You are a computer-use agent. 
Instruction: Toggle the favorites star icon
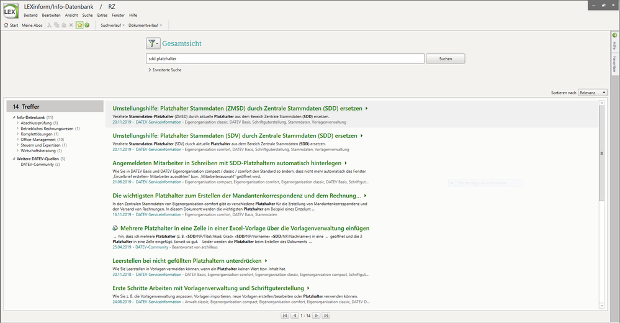click(x=79, y=25)
